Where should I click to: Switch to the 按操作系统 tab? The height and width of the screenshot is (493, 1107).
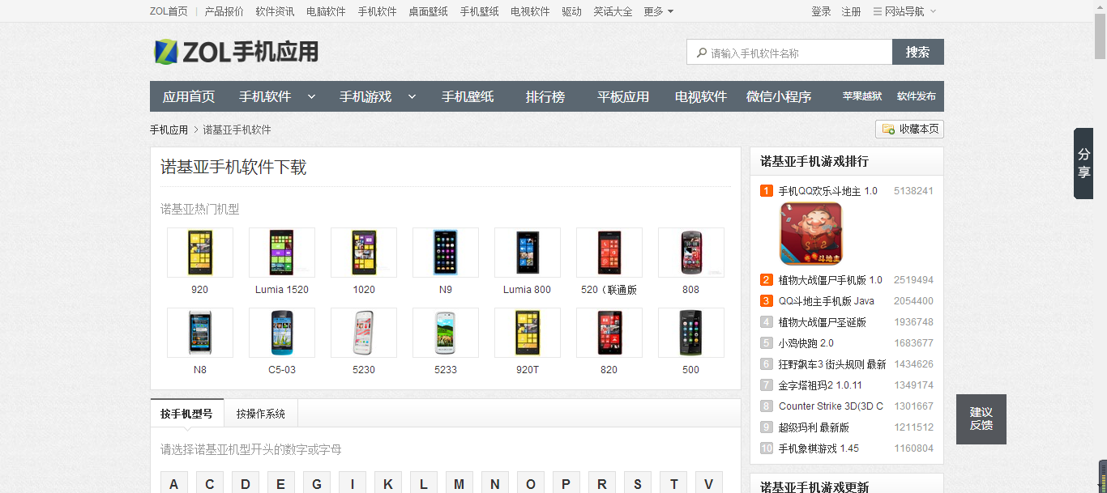(x=261, y=412)
